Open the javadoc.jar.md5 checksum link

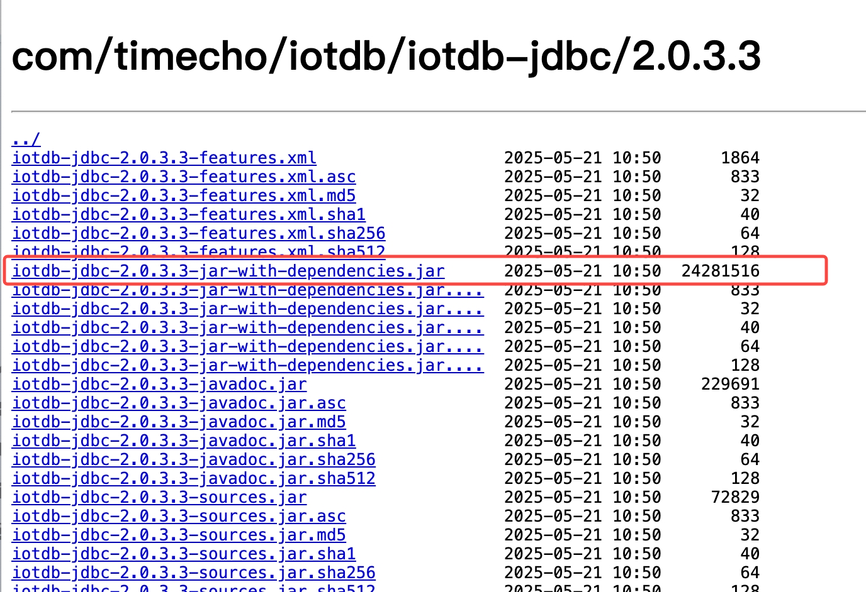(178, 422)
